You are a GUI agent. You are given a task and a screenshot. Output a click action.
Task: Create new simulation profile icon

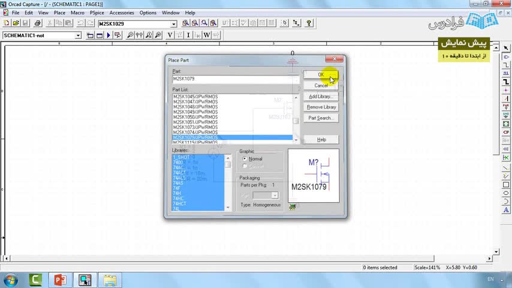(90, 35)
